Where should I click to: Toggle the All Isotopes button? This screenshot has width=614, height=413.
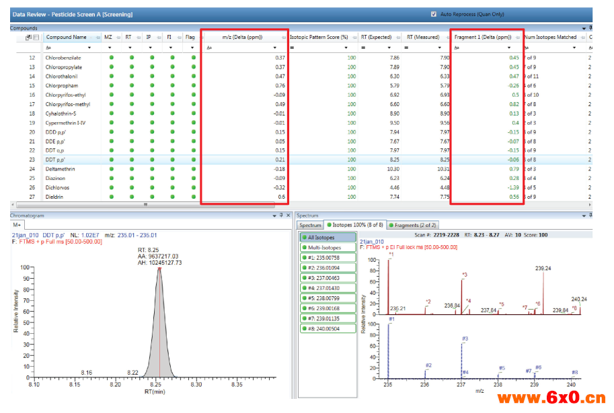[x=328, y=238]
